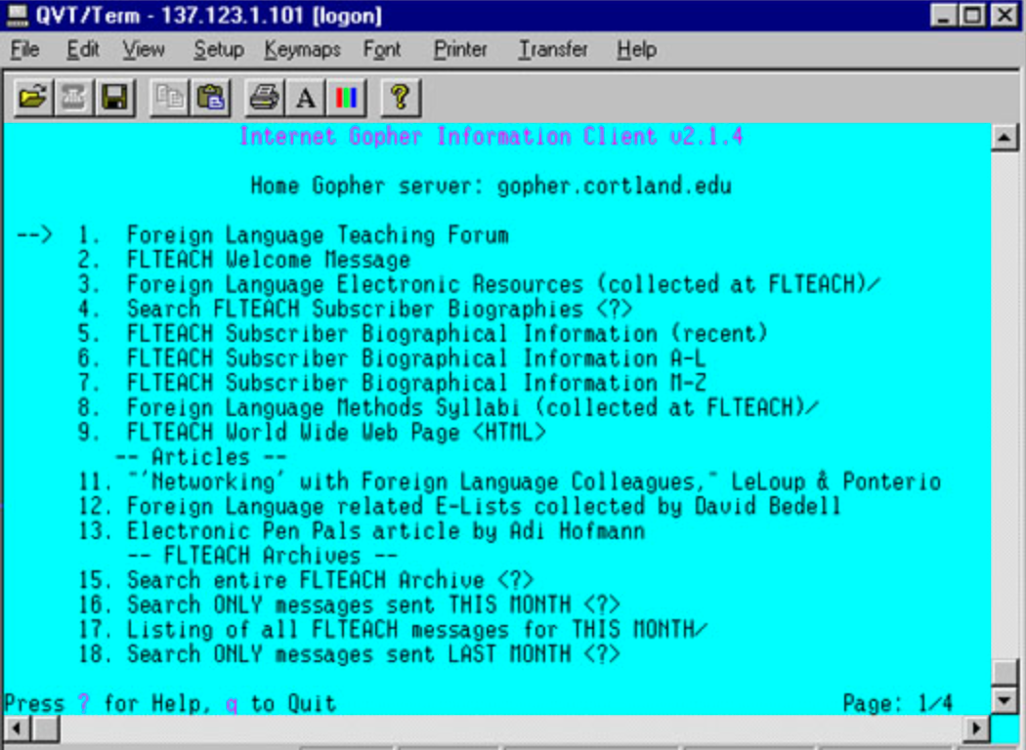This screenshot has width=1026, height=750.
Task: Click 'Electronic Pen Pals article' entry
Action: (x=385, y=531)
